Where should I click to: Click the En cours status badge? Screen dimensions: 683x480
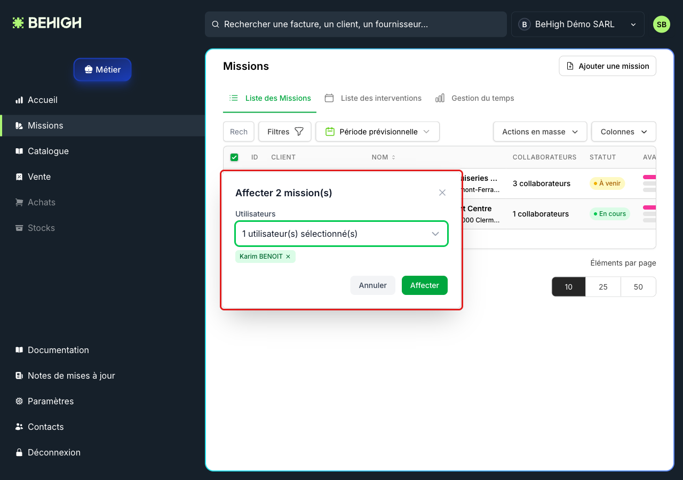tap(610, 214)
